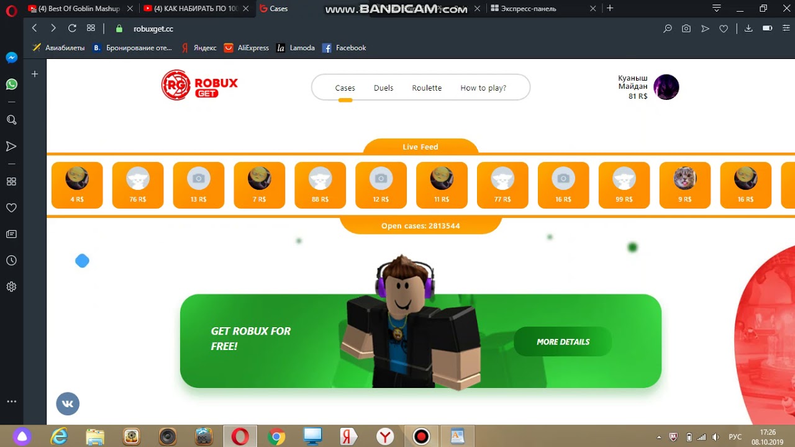Open Messenger in the Opera sidebar

click(x=11, y=58)
